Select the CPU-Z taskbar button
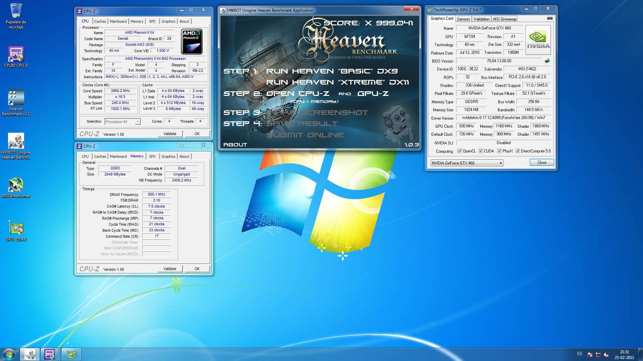Viewport: 643px width, 361px height. coord(50,354)
